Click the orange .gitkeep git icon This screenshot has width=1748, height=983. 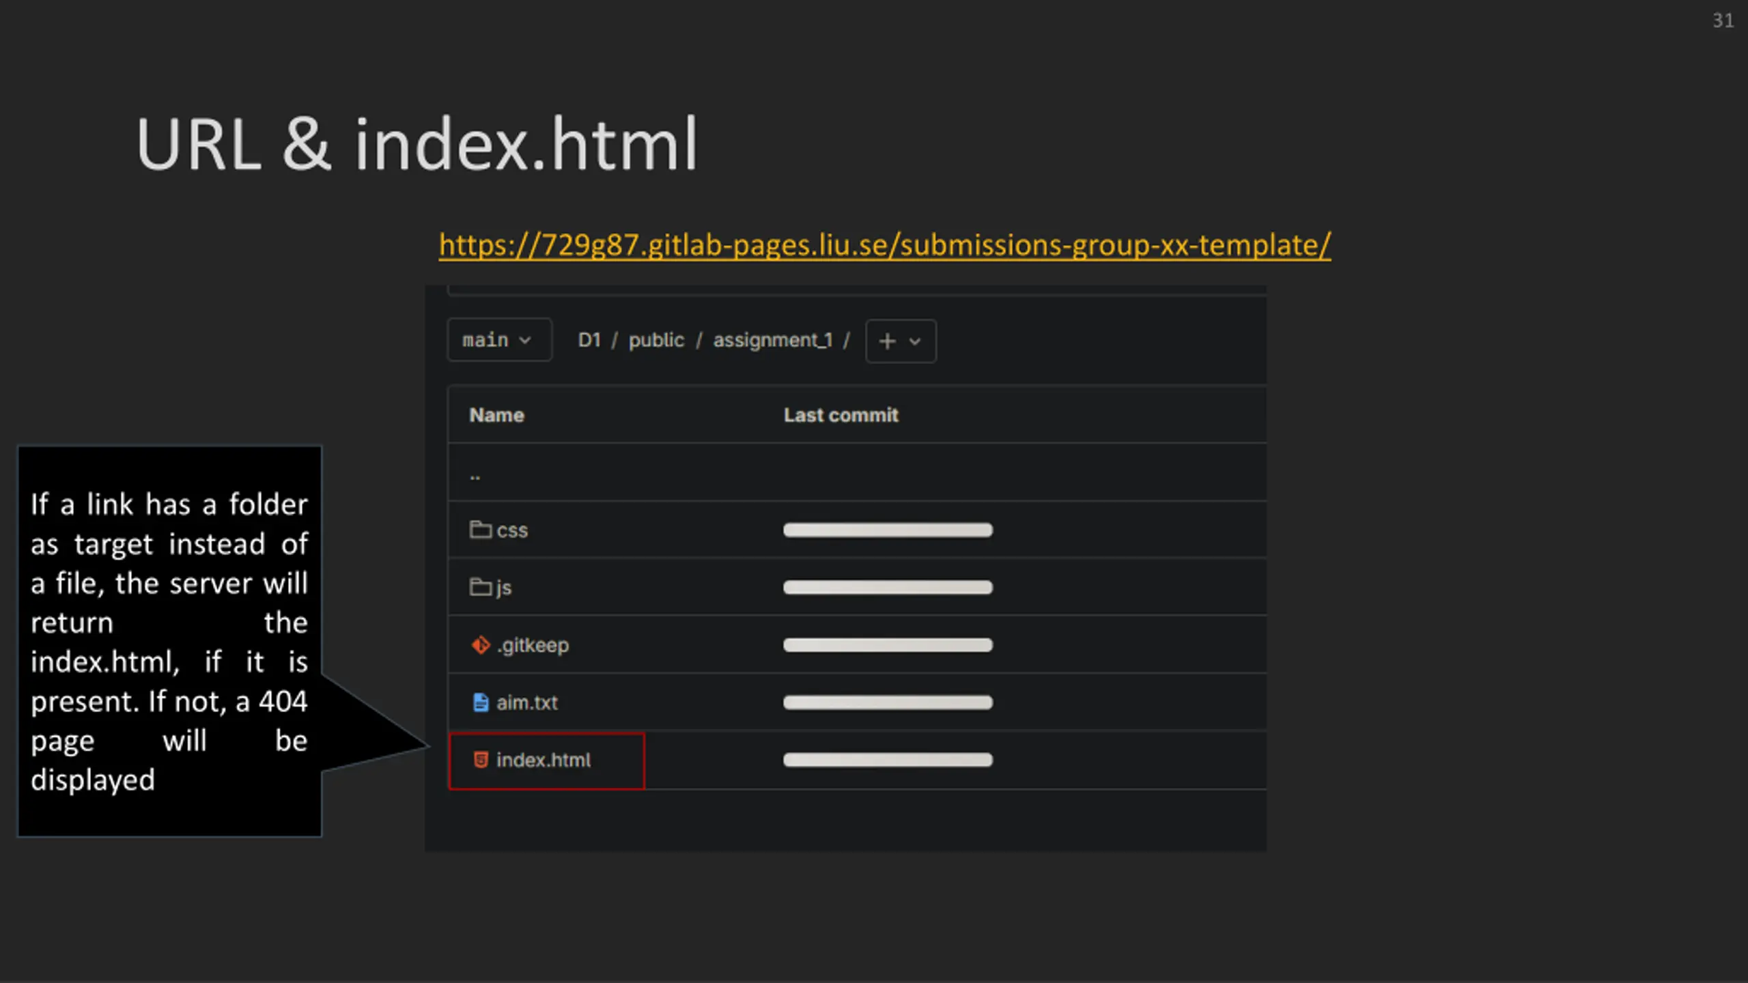[481, 644]
